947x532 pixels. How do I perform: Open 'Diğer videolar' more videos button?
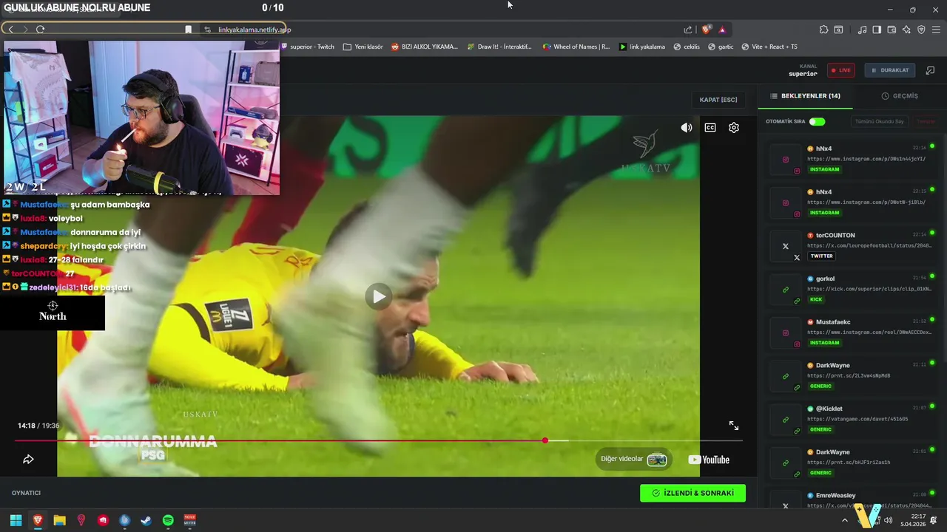pyautogui.click(x=633, y=459)
